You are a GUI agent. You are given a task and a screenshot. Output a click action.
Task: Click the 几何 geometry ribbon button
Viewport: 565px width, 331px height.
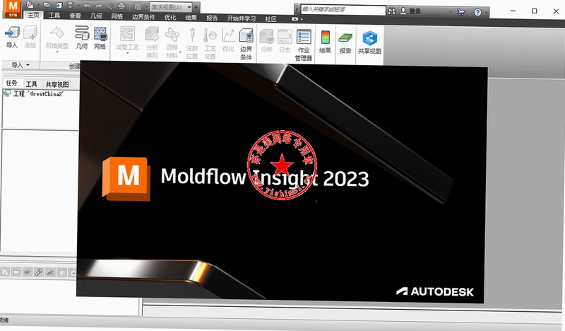pyautogui.click(x=82, y=37)
